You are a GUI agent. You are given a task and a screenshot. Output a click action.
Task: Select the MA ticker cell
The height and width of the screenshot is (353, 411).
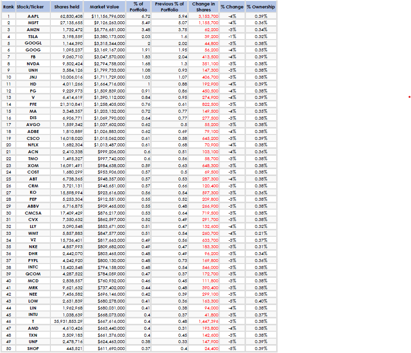pos(33,111)
